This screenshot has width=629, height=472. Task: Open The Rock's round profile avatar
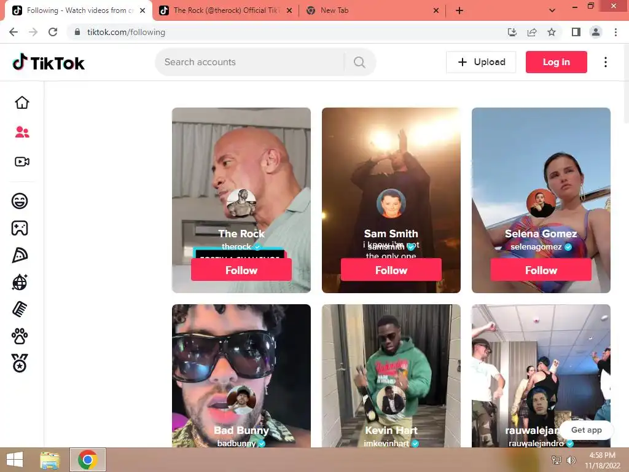tap(241, 203)
